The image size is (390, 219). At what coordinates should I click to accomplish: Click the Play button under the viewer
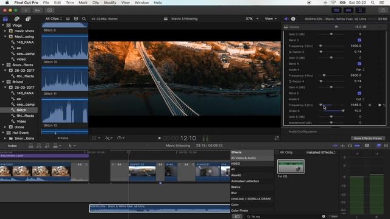click(x=160, y=138)
